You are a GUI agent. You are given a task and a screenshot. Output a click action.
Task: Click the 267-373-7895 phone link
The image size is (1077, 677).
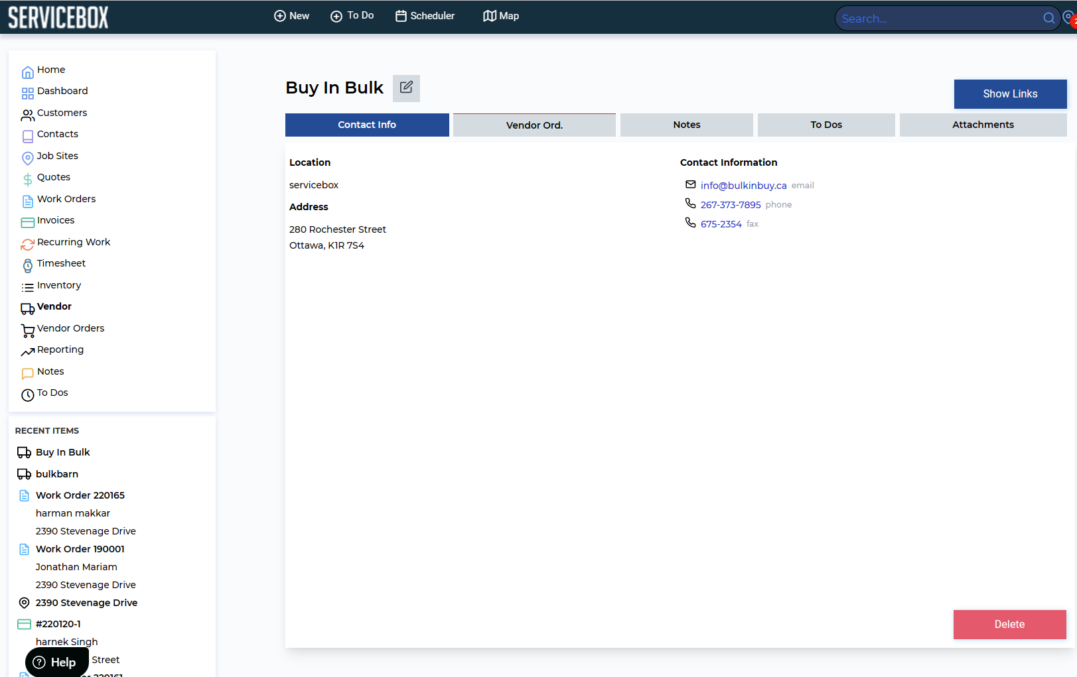point(731,205)
